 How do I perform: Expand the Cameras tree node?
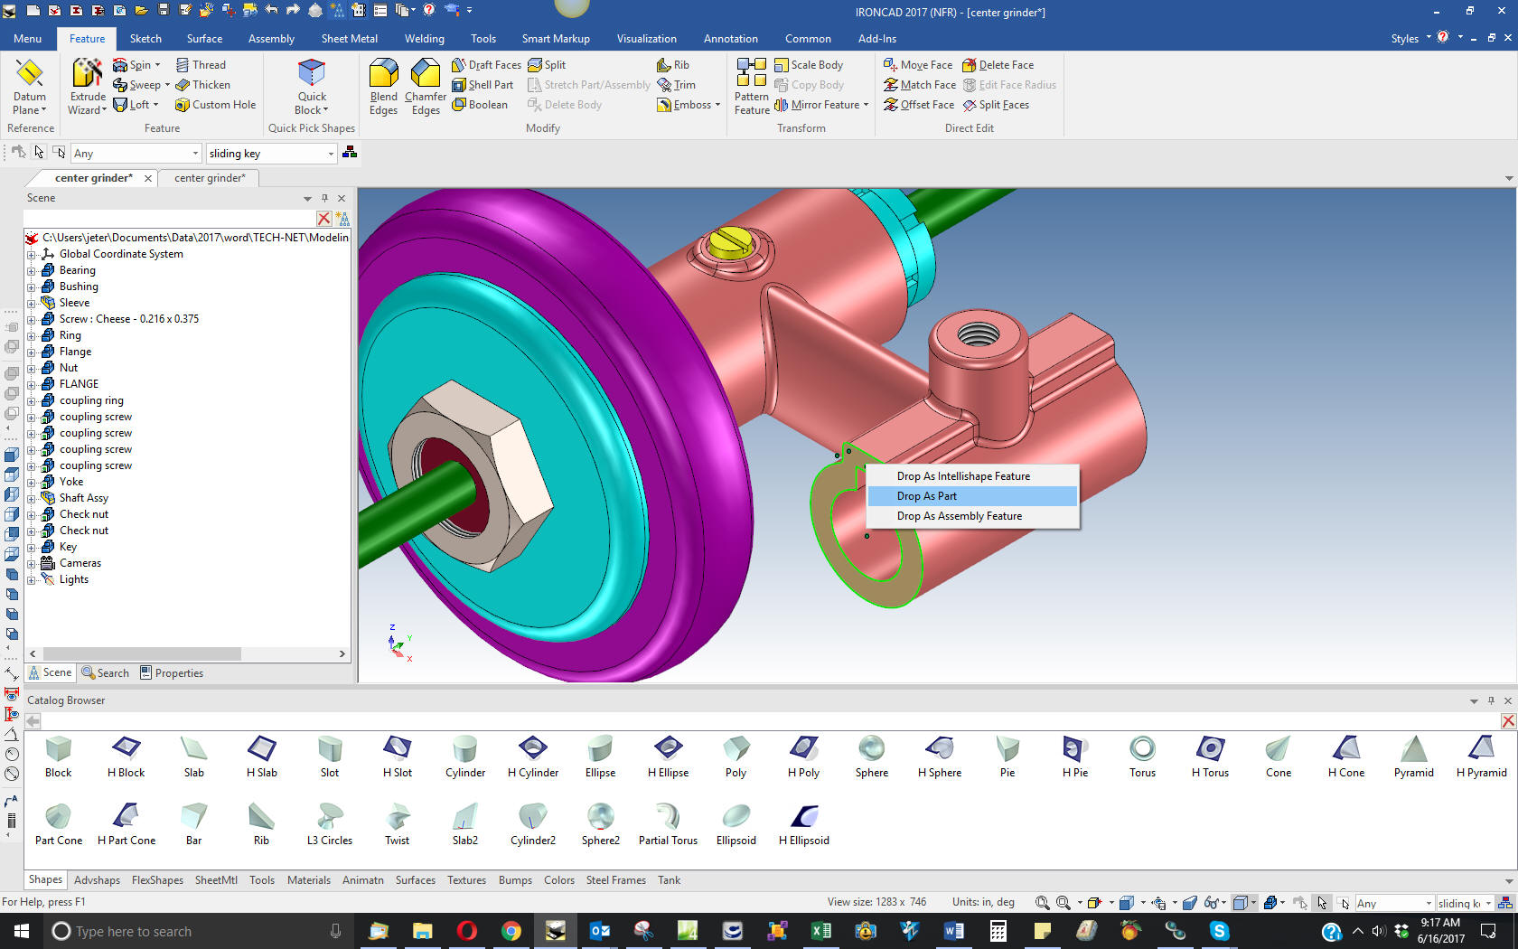pos(32,563)
